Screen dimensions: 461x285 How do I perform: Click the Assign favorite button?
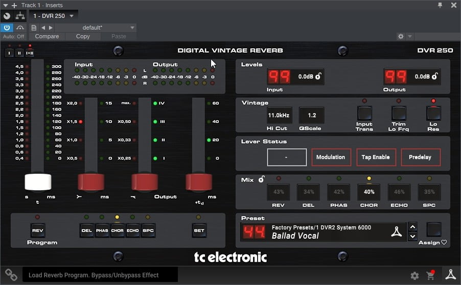pyautogui.click(x=434, y=229)
